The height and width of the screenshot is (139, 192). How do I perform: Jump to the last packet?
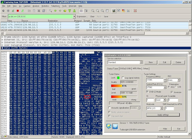[74, 11]
